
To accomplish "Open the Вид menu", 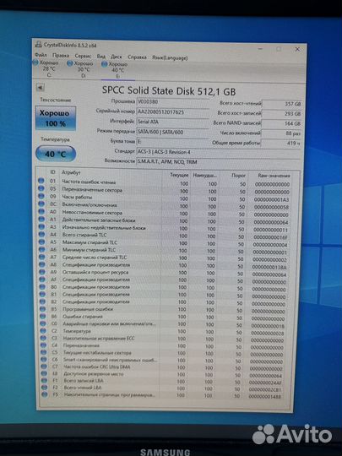I will point(101,57).
